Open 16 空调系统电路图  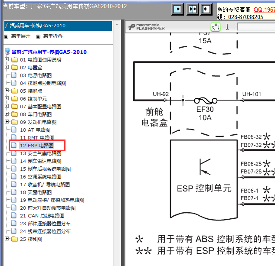pos(40,177)
